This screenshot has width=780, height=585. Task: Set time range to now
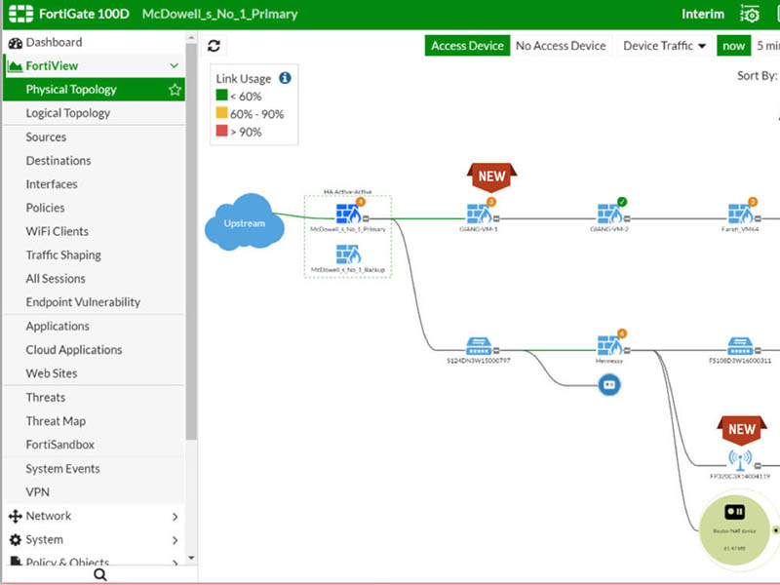(734, 46)
